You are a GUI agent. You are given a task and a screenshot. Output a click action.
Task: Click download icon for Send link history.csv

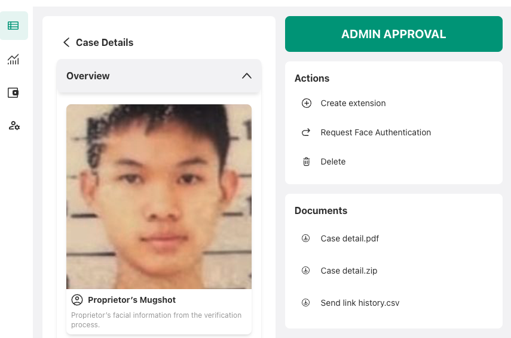tap(305, 303)
